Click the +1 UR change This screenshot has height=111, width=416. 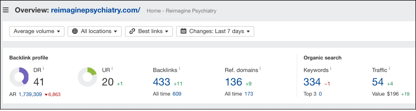pos(120,84)
